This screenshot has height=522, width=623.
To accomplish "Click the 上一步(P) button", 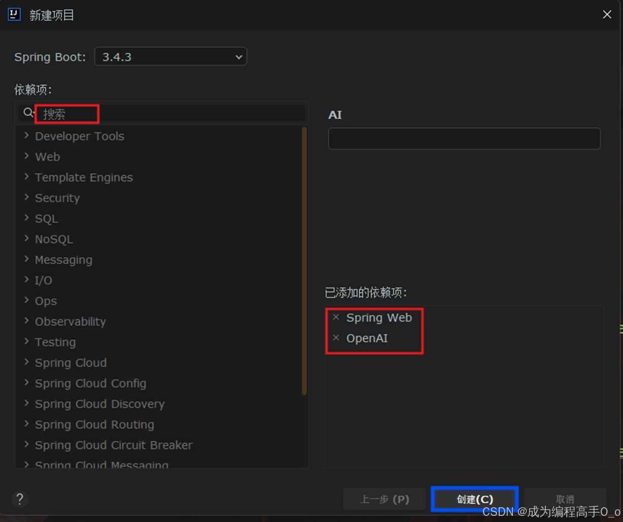I will (384, 499).
